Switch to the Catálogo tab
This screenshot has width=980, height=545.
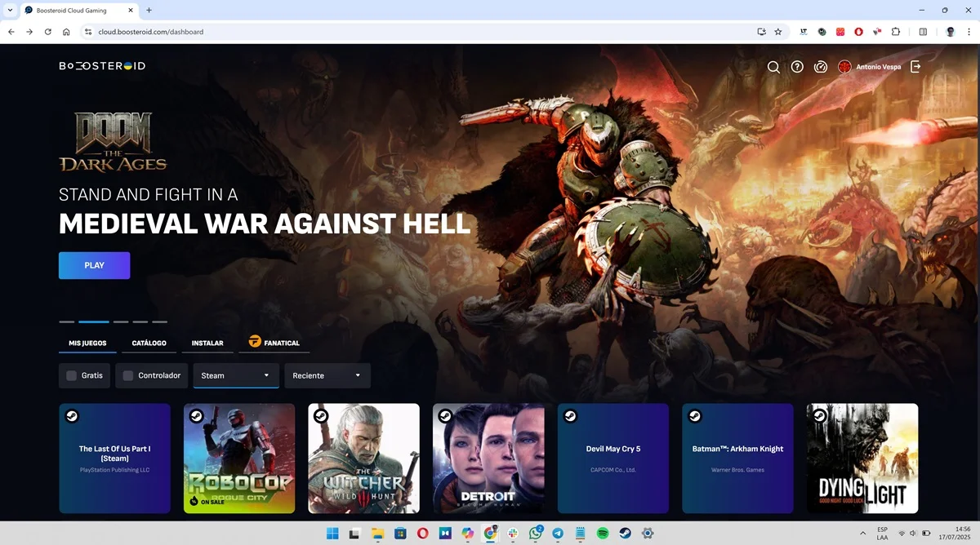149,343
